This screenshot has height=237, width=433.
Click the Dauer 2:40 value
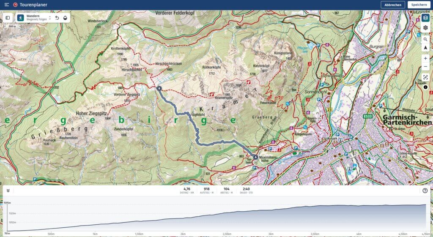(246, 189)
